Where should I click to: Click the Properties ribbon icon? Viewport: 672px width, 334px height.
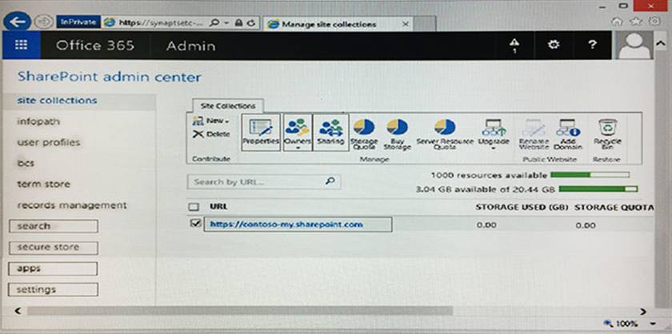coord(261,132)
